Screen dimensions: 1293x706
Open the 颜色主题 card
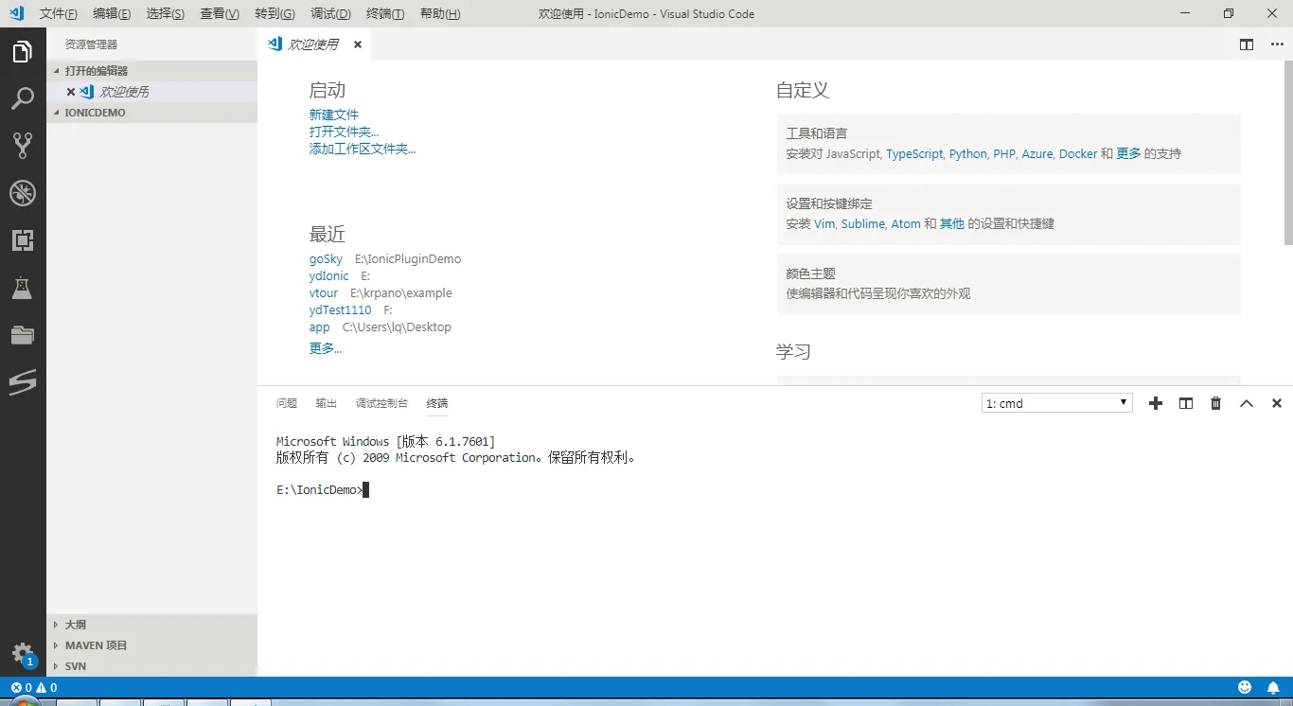[1008, 284]
